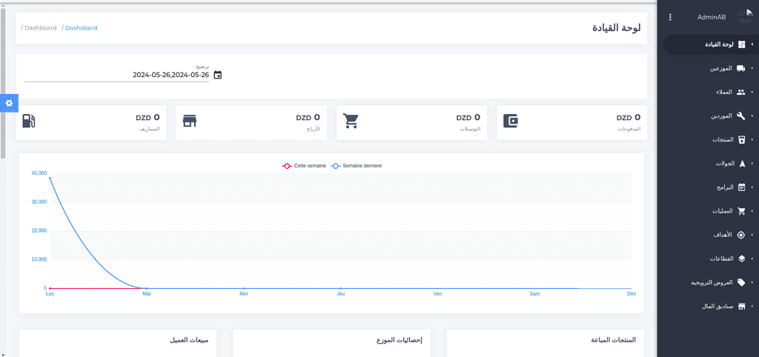The image size is (759, 357).
Task: Expand the العمليات submenu arrow
Action: click(752, 211)
